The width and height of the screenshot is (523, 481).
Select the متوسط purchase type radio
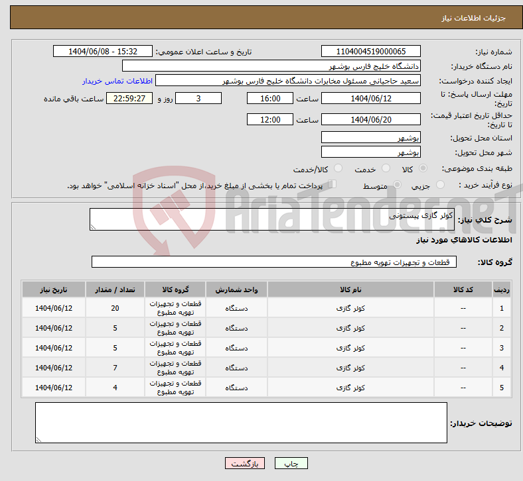point(397,185)
